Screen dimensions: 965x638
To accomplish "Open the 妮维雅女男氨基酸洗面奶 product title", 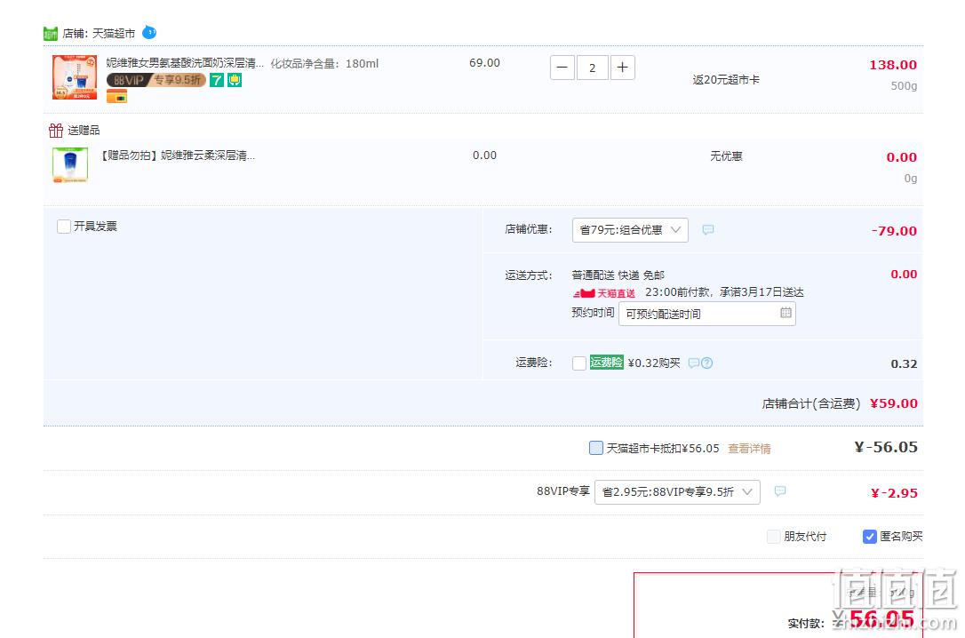I will point(185,63).
